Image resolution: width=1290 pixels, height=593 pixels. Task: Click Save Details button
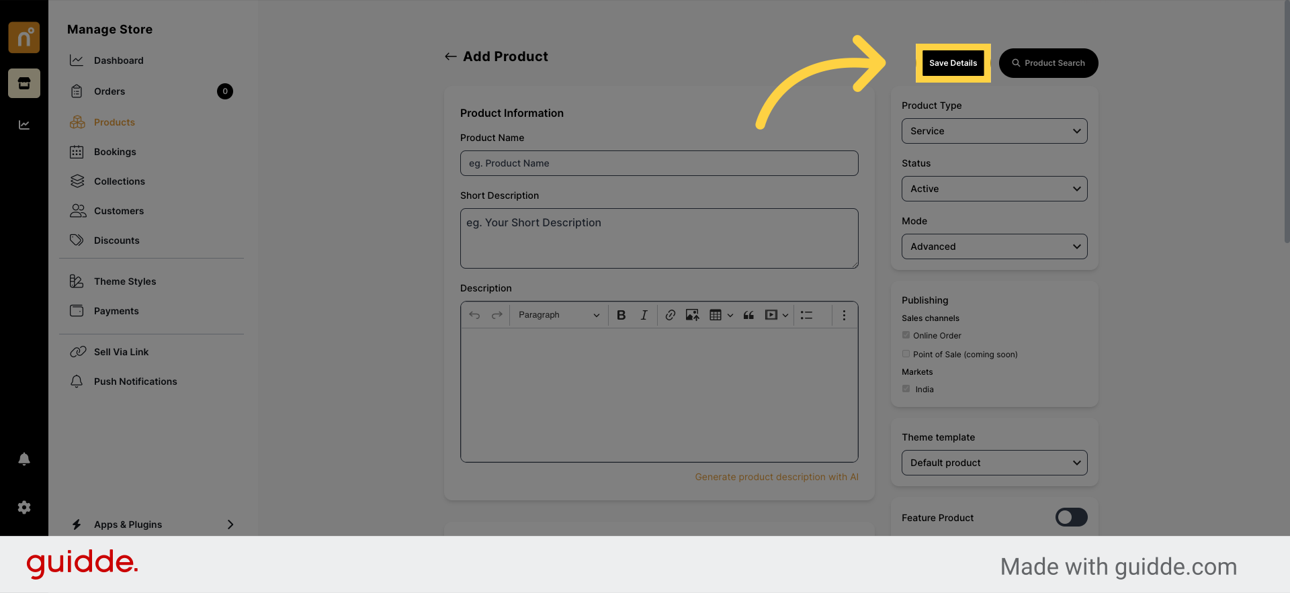click(953, 63)
